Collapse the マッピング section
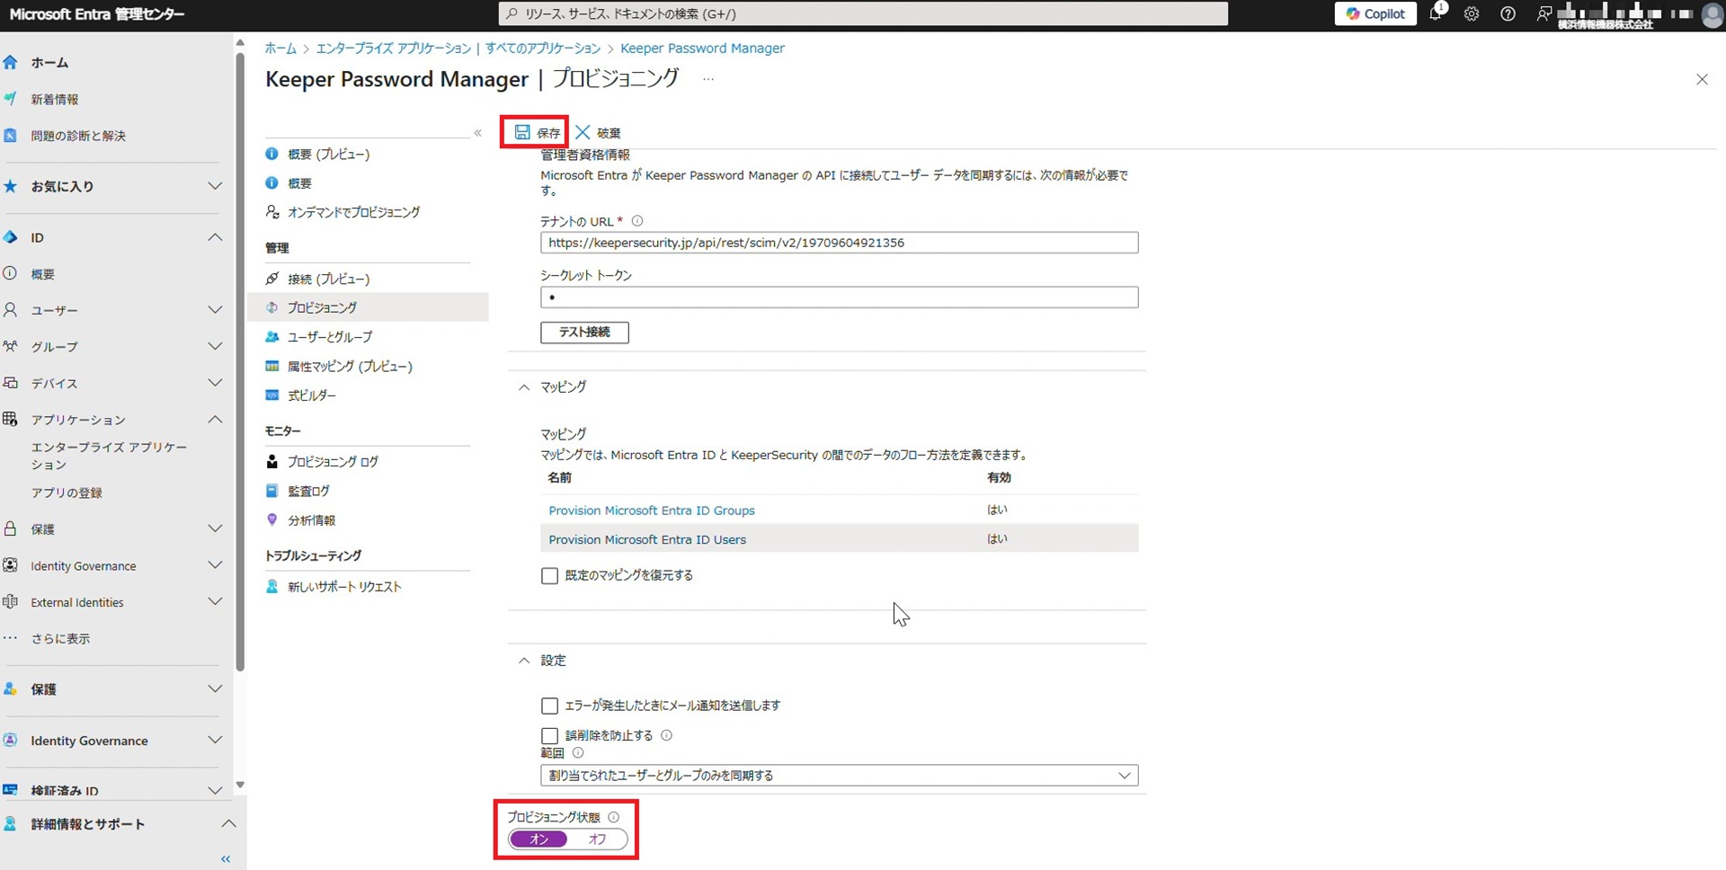This screenshot has width=1726, height=870. coord(524,387)
